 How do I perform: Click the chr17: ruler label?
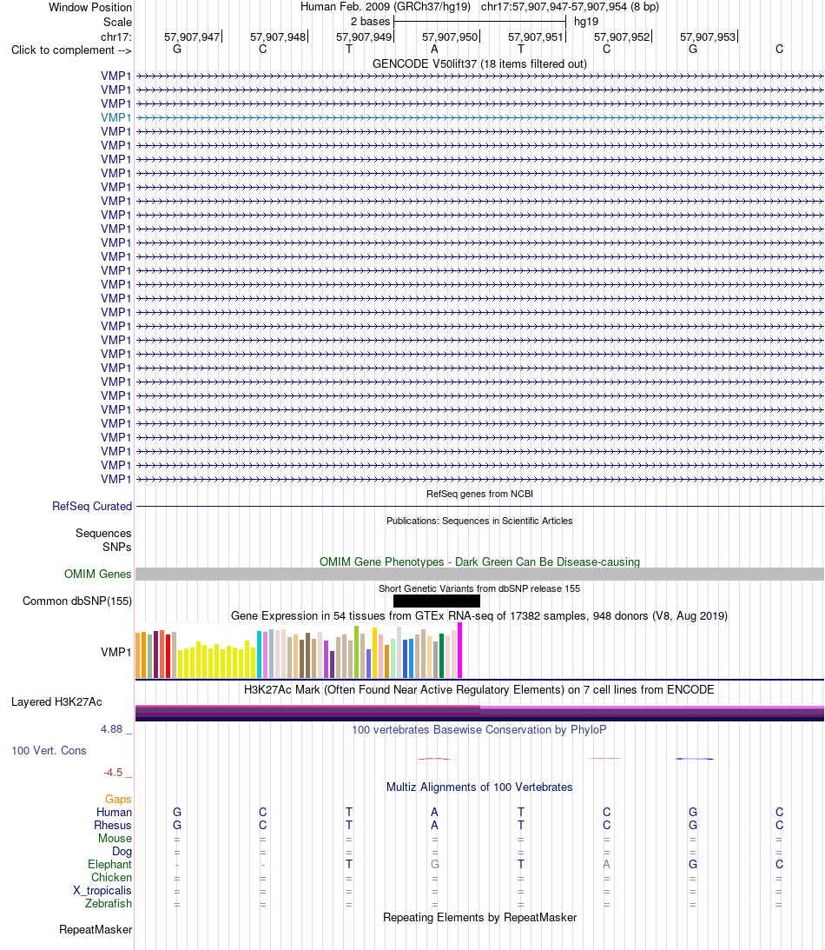pos(115,37)
